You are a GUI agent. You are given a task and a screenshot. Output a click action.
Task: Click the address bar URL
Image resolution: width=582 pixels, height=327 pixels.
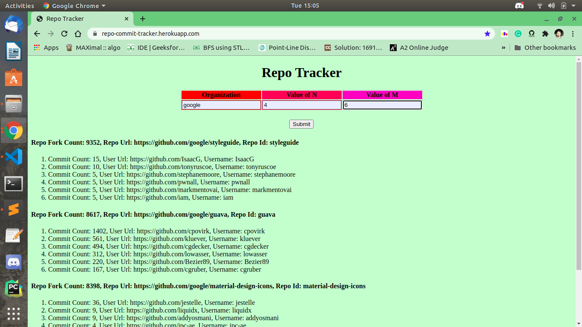pos(150,34)
